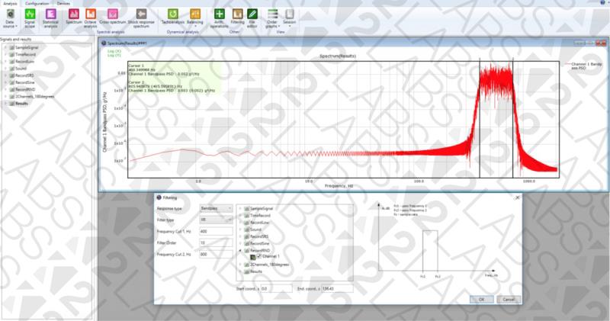The image size is (610, 321).
Task: Open the Session view menu
Action: pos(290,17)
